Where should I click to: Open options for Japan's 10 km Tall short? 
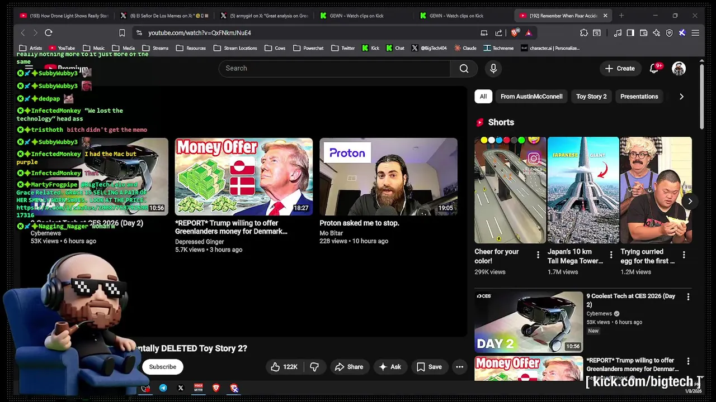click(611, 255)
